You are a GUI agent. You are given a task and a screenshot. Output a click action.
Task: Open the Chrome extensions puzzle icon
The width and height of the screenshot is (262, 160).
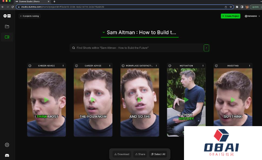click(x=237, y=7)
